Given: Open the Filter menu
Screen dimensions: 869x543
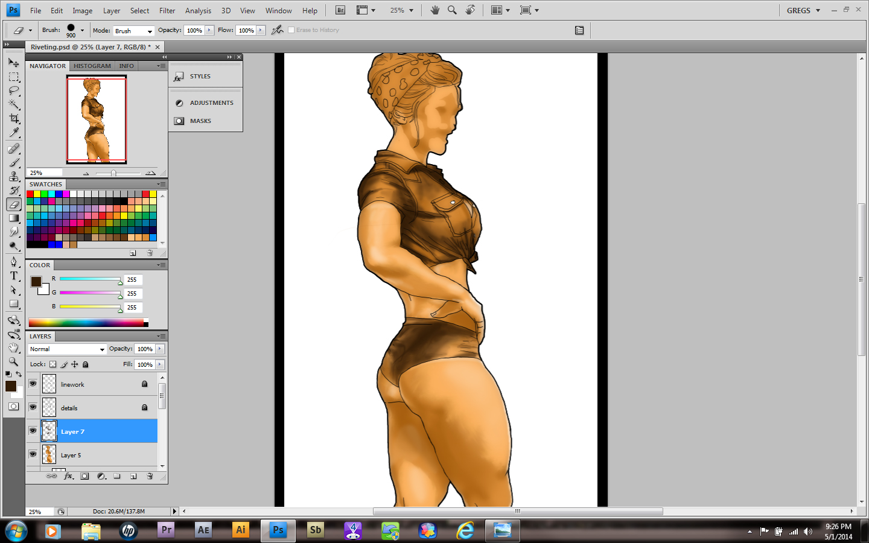Looking at the screenshot, I should (167, 11).
